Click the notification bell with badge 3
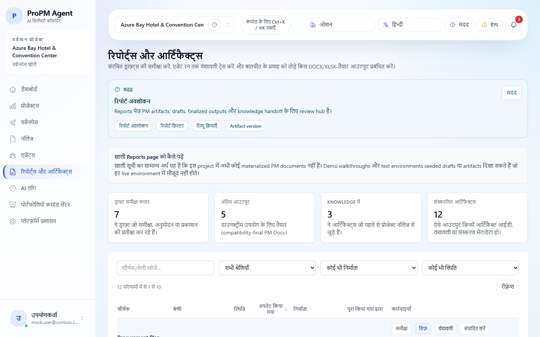Viewport: 540px width, 337px height. 513,25
